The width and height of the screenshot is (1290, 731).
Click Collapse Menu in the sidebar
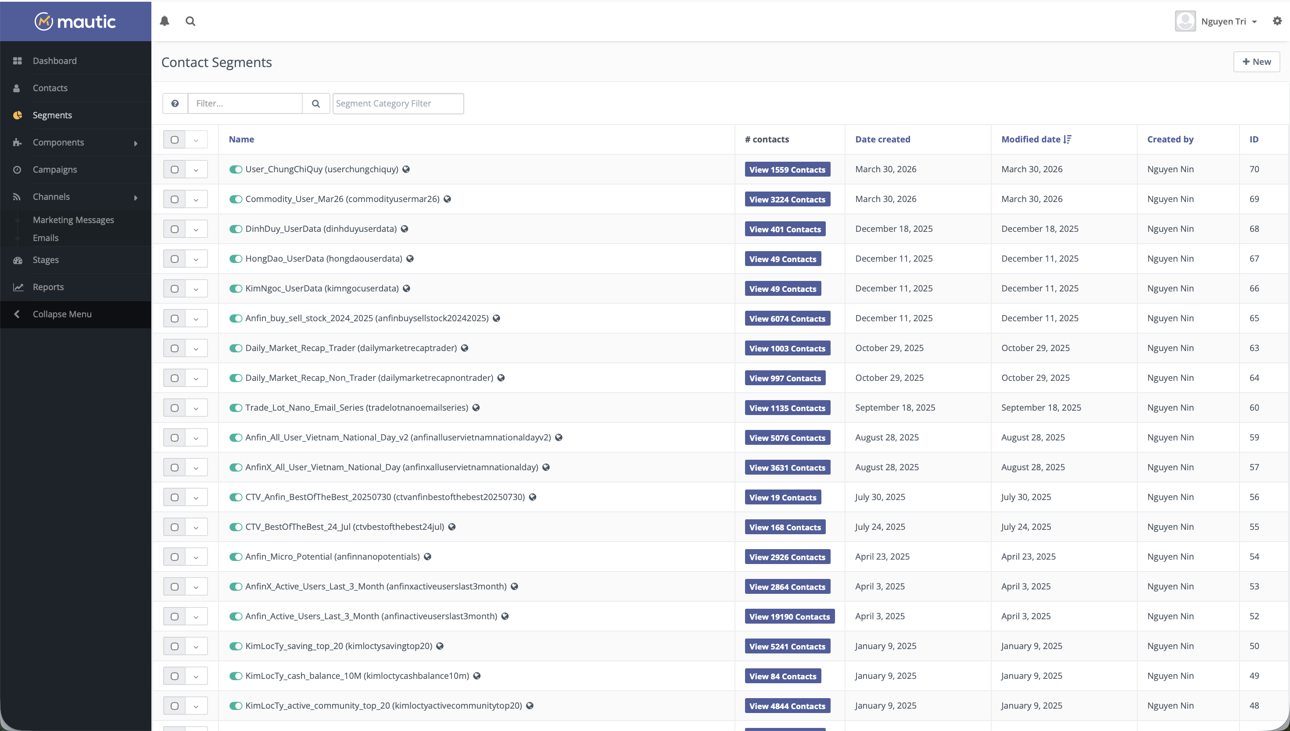pyautogui.click(x=62, y=314)
